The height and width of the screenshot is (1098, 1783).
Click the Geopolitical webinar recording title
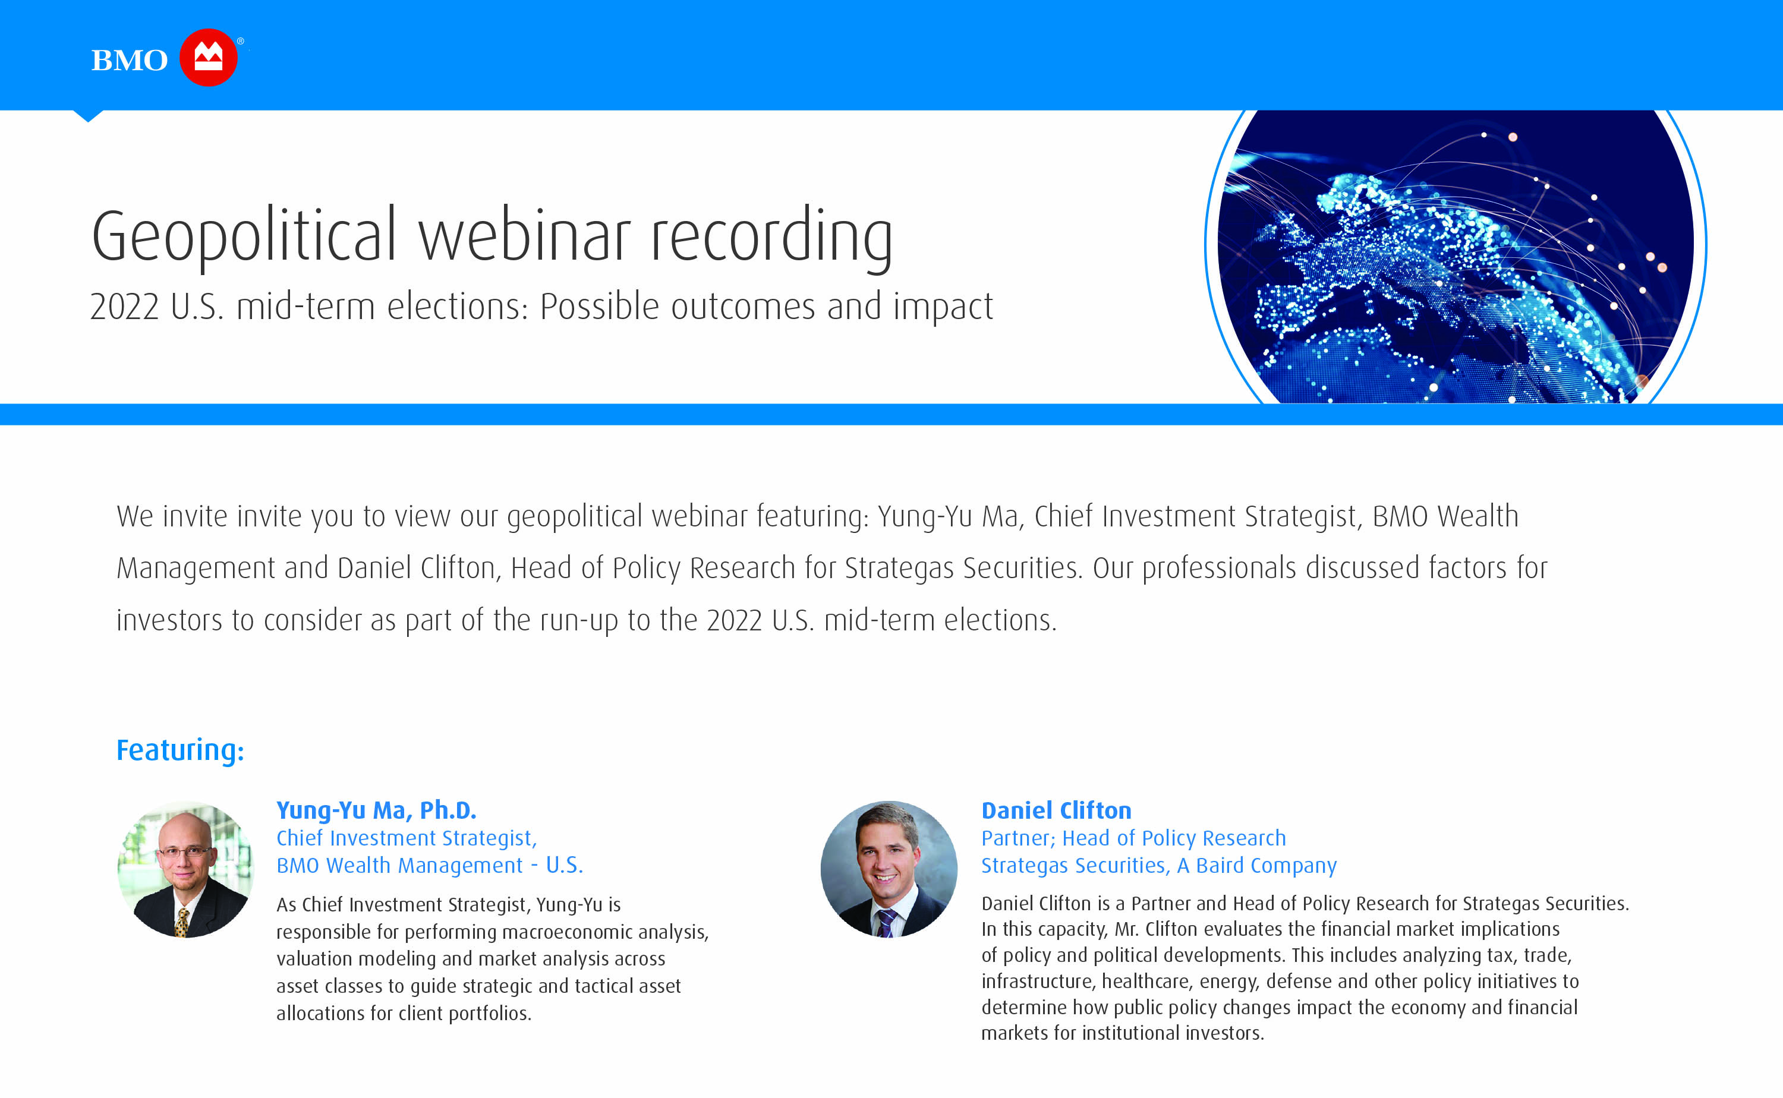(492, 236)
